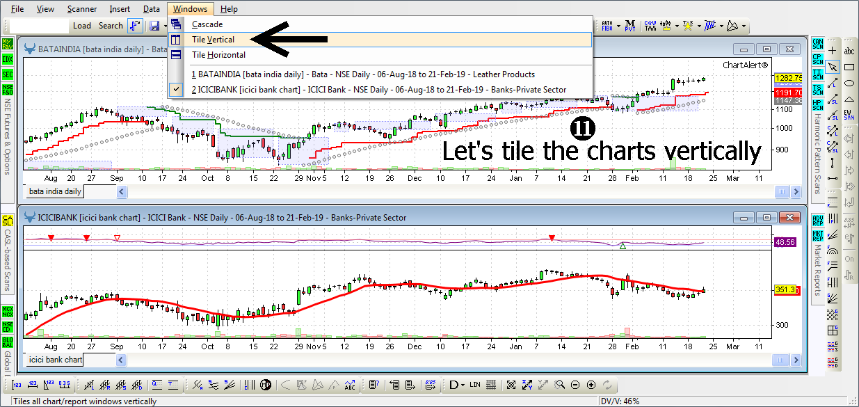Click the Load button
Screen dimensions: 859x407
[x=82, y=26]
